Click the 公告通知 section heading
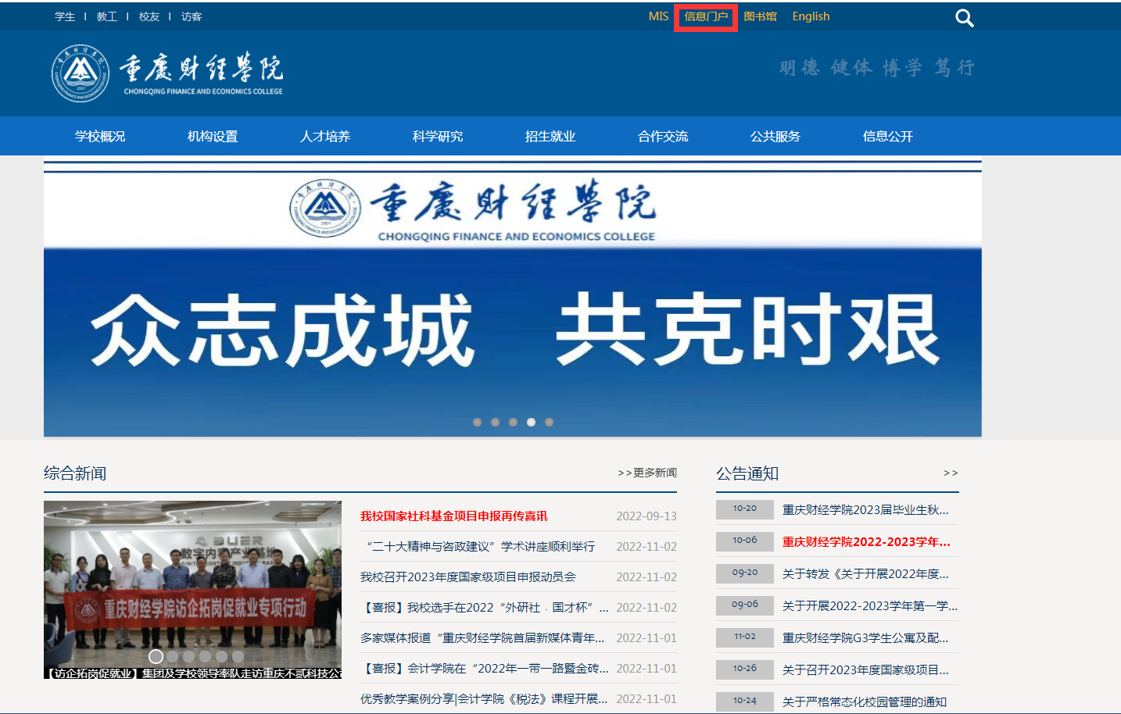The width and height of the screenshot is (1121, 714). click(747, 473)
